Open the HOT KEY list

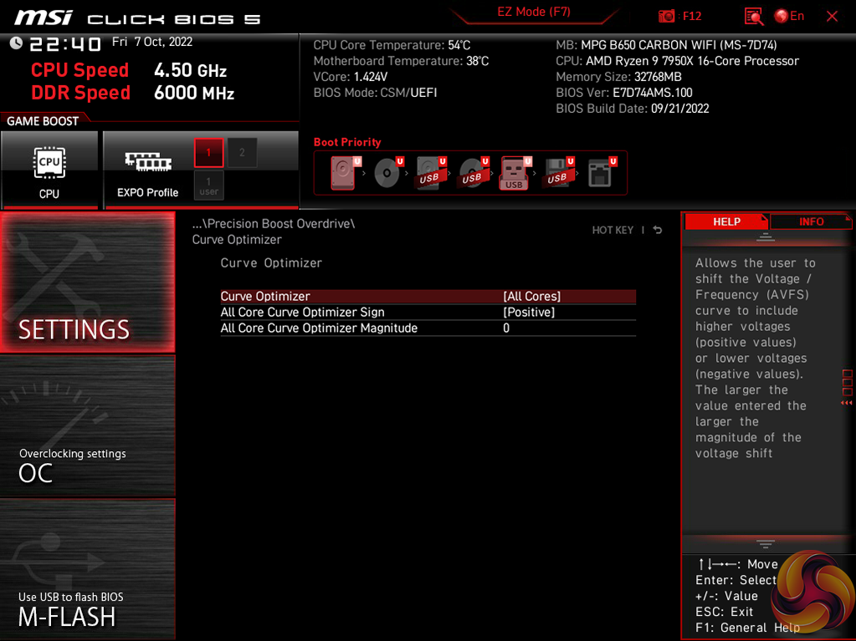pyautogui.click(x=613, y=230)
